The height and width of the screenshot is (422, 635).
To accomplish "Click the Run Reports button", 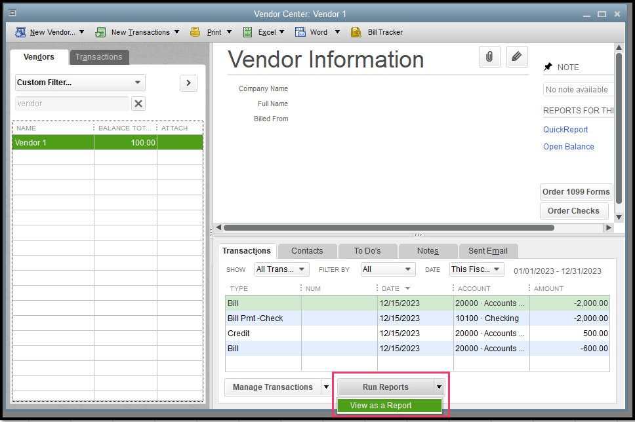I will pos(386,387).
